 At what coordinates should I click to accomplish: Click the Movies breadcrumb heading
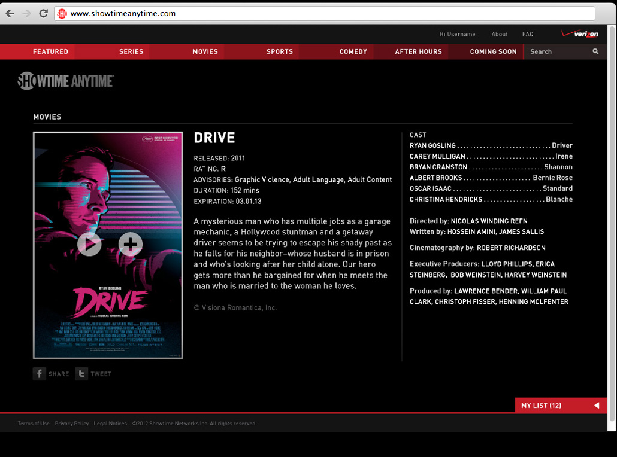47,117
